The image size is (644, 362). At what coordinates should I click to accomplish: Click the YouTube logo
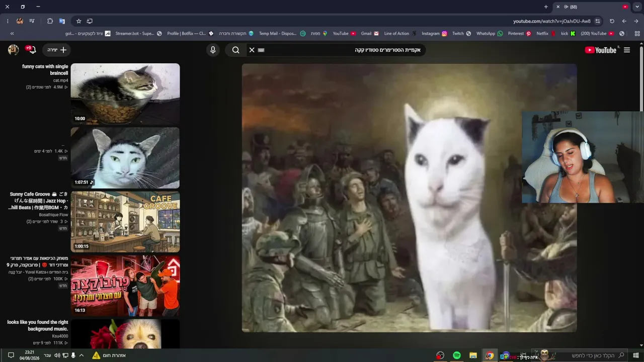601,50
